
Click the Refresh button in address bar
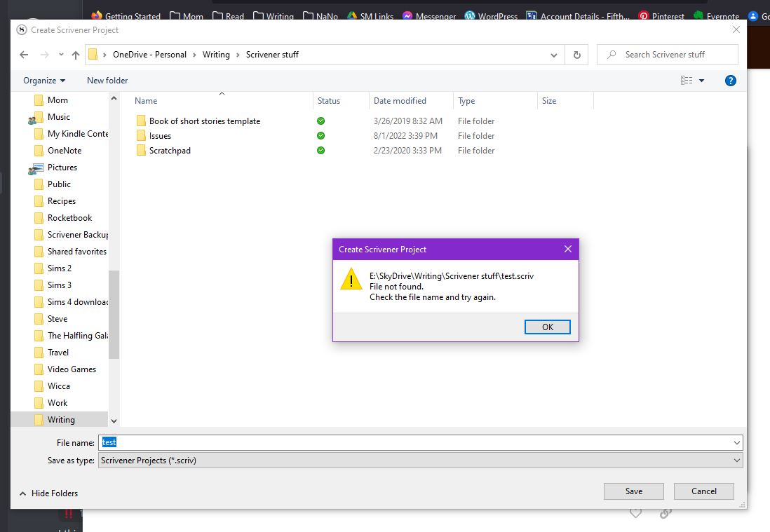577,55
